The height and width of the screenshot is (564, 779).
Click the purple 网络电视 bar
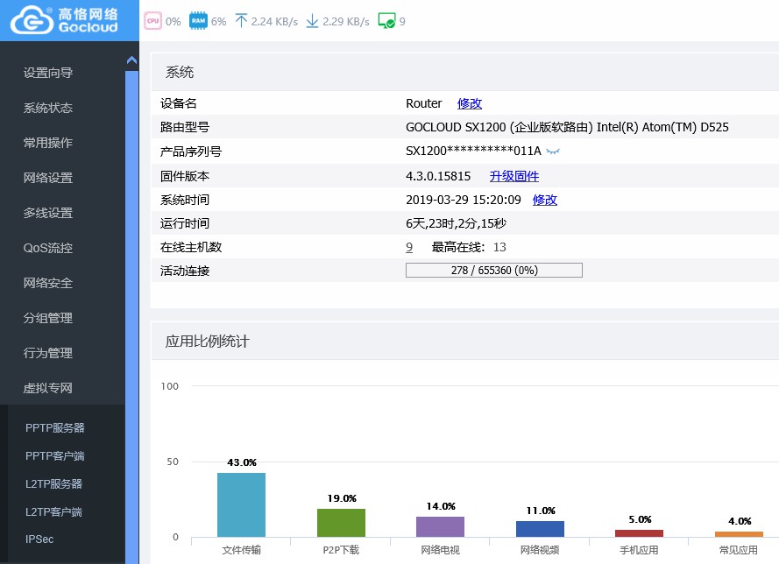pyautogui.click(x=440, y=526)
